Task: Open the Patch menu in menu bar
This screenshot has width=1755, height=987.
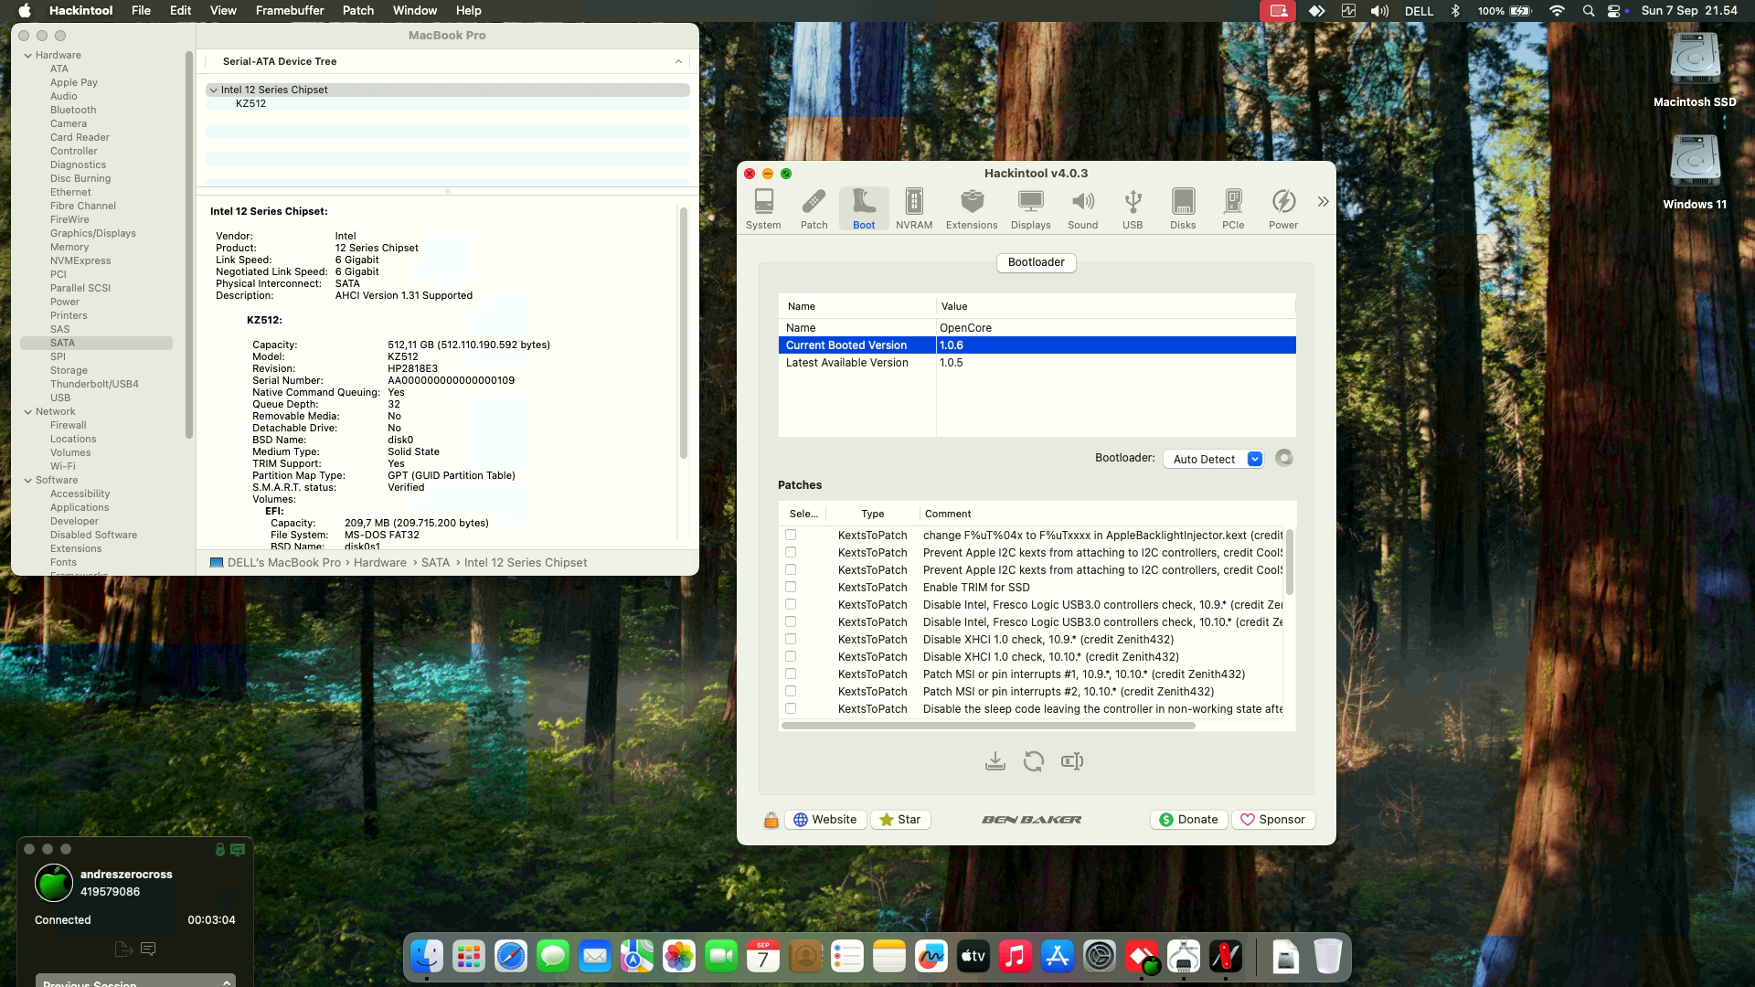Action: [x=358, y=10]
